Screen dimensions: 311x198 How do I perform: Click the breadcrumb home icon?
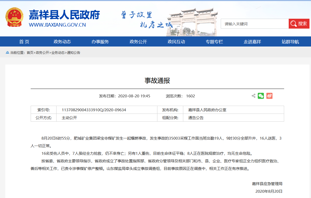coord(7,53)
